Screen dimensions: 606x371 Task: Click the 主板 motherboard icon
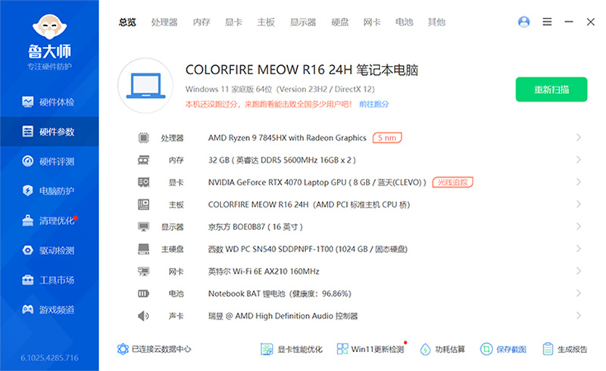(143, 204)
